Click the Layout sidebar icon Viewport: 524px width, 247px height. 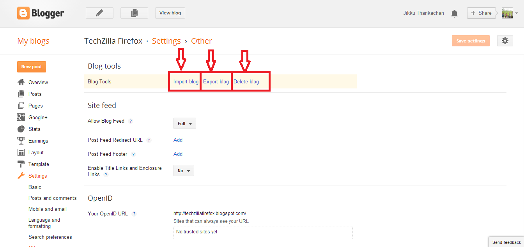pyautogui.click(x=21, y=152)
